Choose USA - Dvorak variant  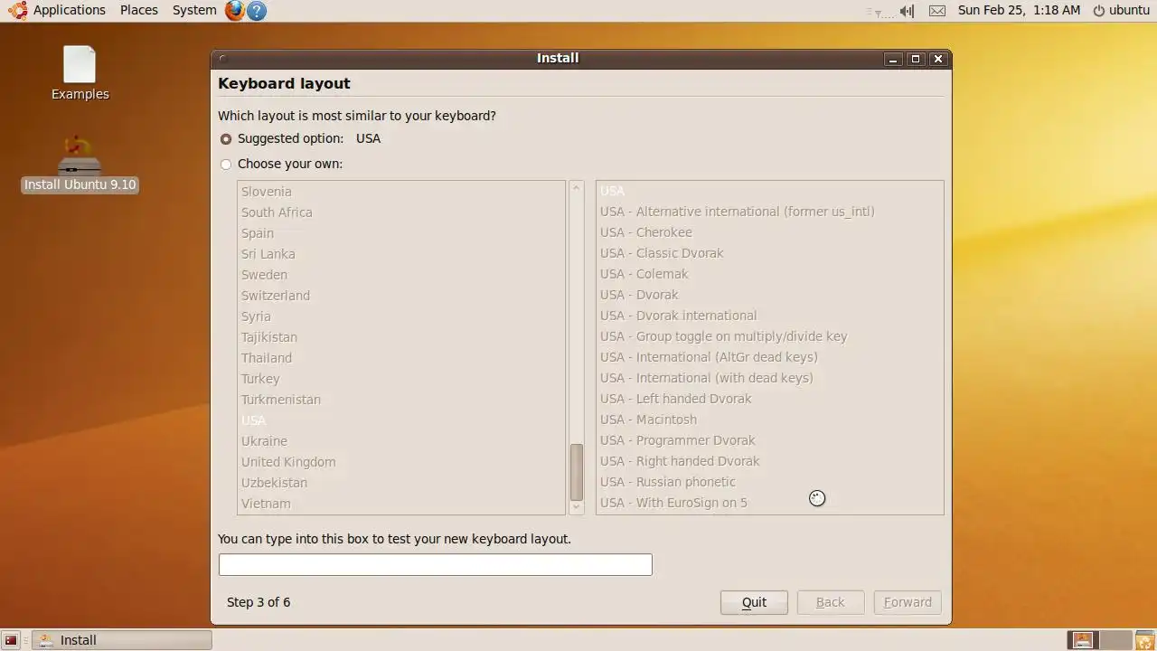(x=770, y=295)
